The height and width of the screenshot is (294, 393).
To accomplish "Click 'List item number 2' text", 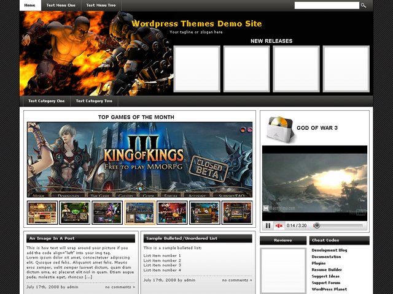I will tap(162, 260).
